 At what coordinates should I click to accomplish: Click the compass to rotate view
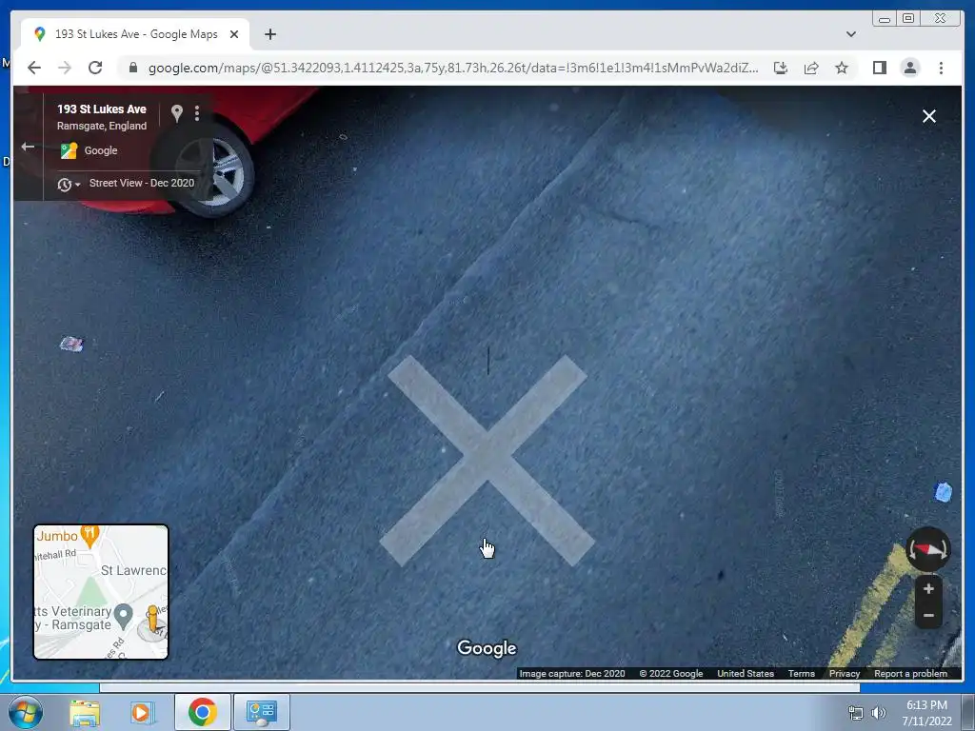point(927,549)
